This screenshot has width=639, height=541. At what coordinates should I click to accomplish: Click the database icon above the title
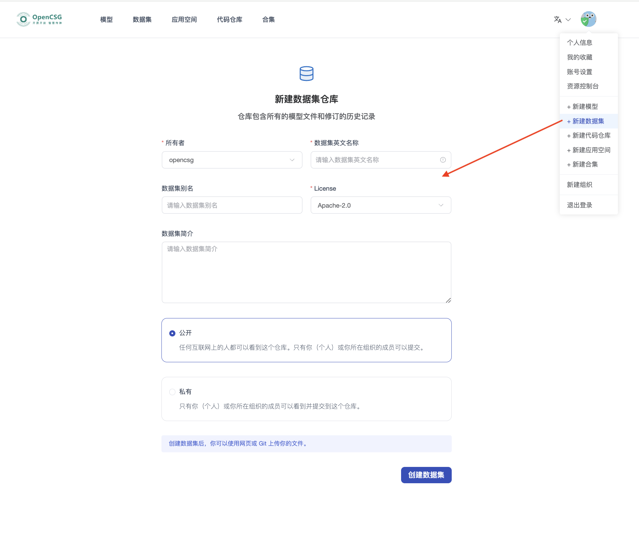306,73
